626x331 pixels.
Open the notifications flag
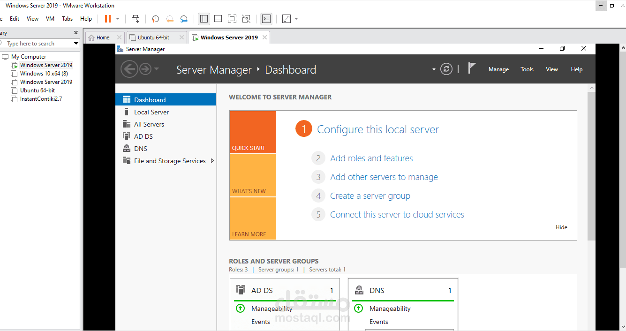tap(472, 68)
